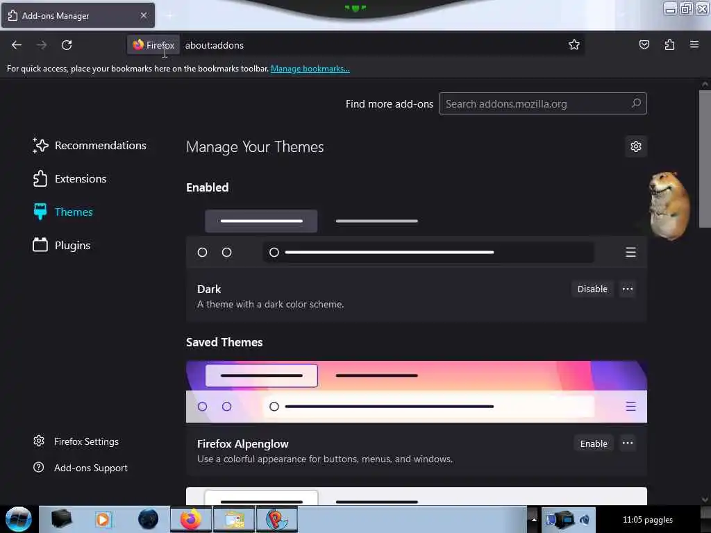This screenshot has height=533, width=711.
Task: Open the Manage bookmarks link
Action: (310, 69)
